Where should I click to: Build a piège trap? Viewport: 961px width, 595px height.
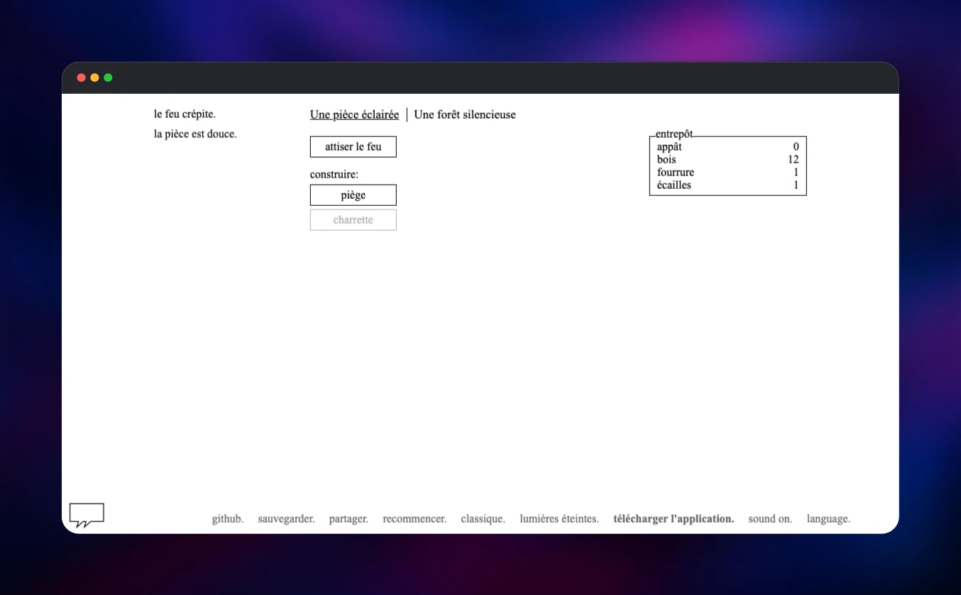pos(353,195)
